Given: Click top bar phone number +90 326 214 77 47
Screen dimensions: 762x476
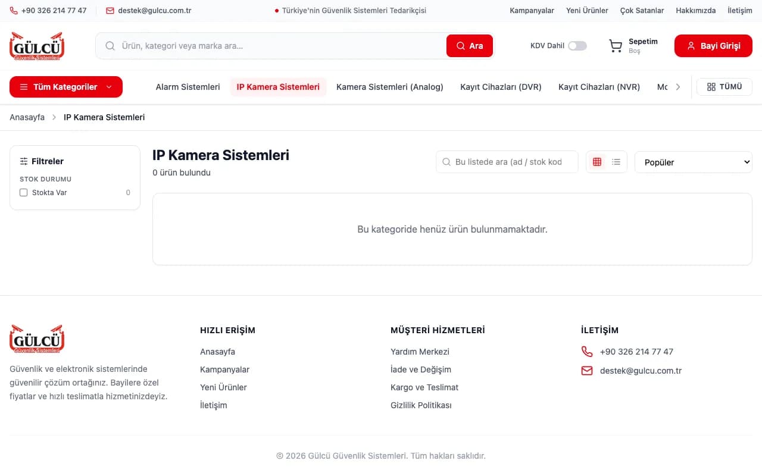Looking at the screenshot, I should pyautogui.click(x=54, y=11).
